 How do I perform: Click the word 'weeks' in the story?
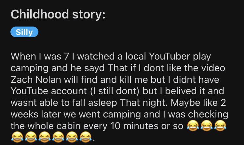tap(24, 115)
